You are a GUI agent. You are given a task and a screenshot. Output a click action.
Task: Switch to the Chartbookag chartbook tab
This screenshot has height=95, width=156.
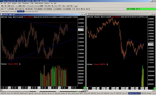point(4,11)
